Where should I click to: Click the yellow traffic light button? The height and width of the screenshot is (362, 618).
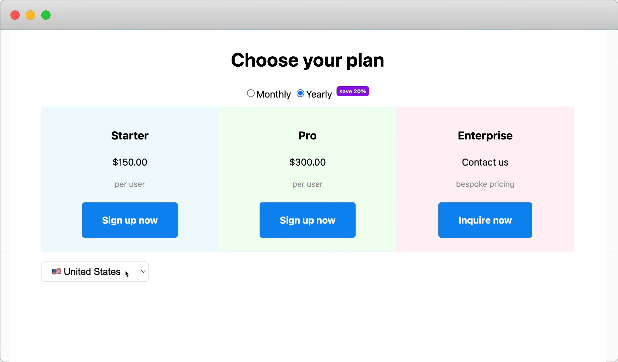coord(30,15)
